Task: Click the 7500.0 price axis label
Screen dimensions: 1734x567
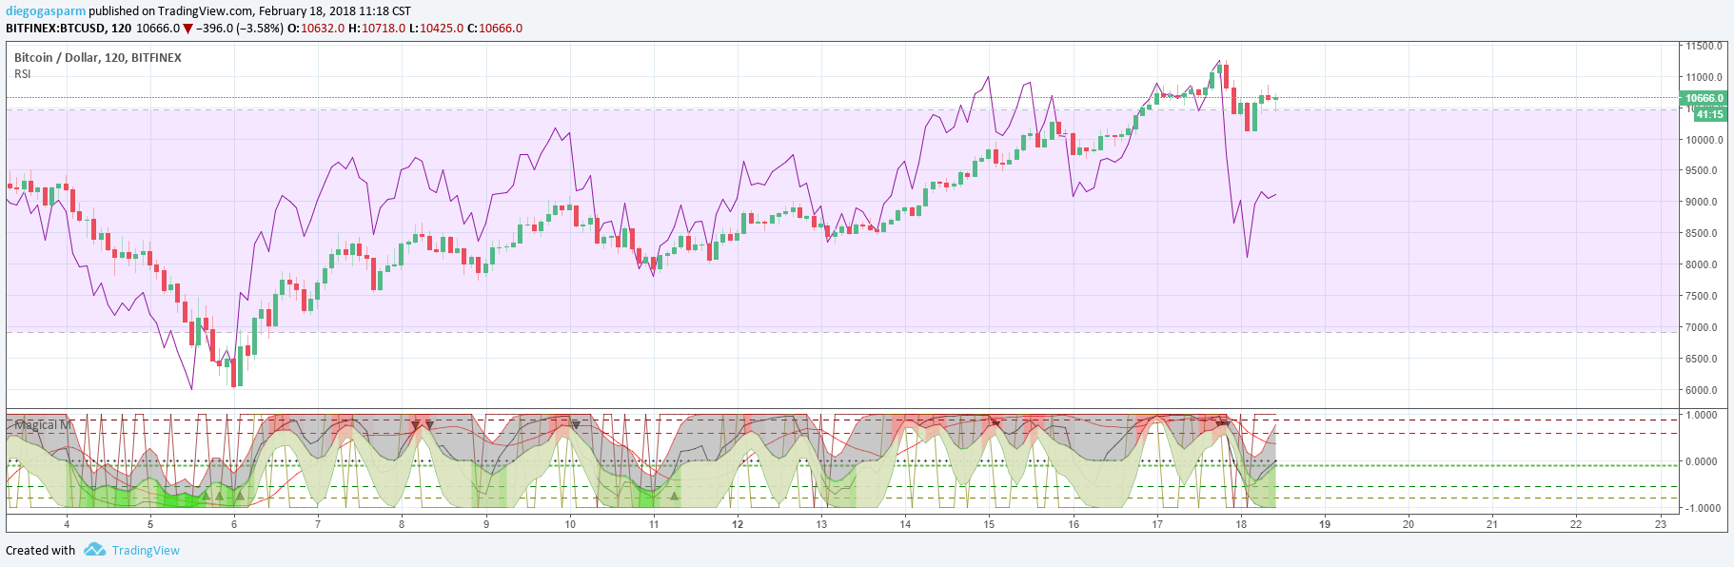Action: coord(1702,296)
